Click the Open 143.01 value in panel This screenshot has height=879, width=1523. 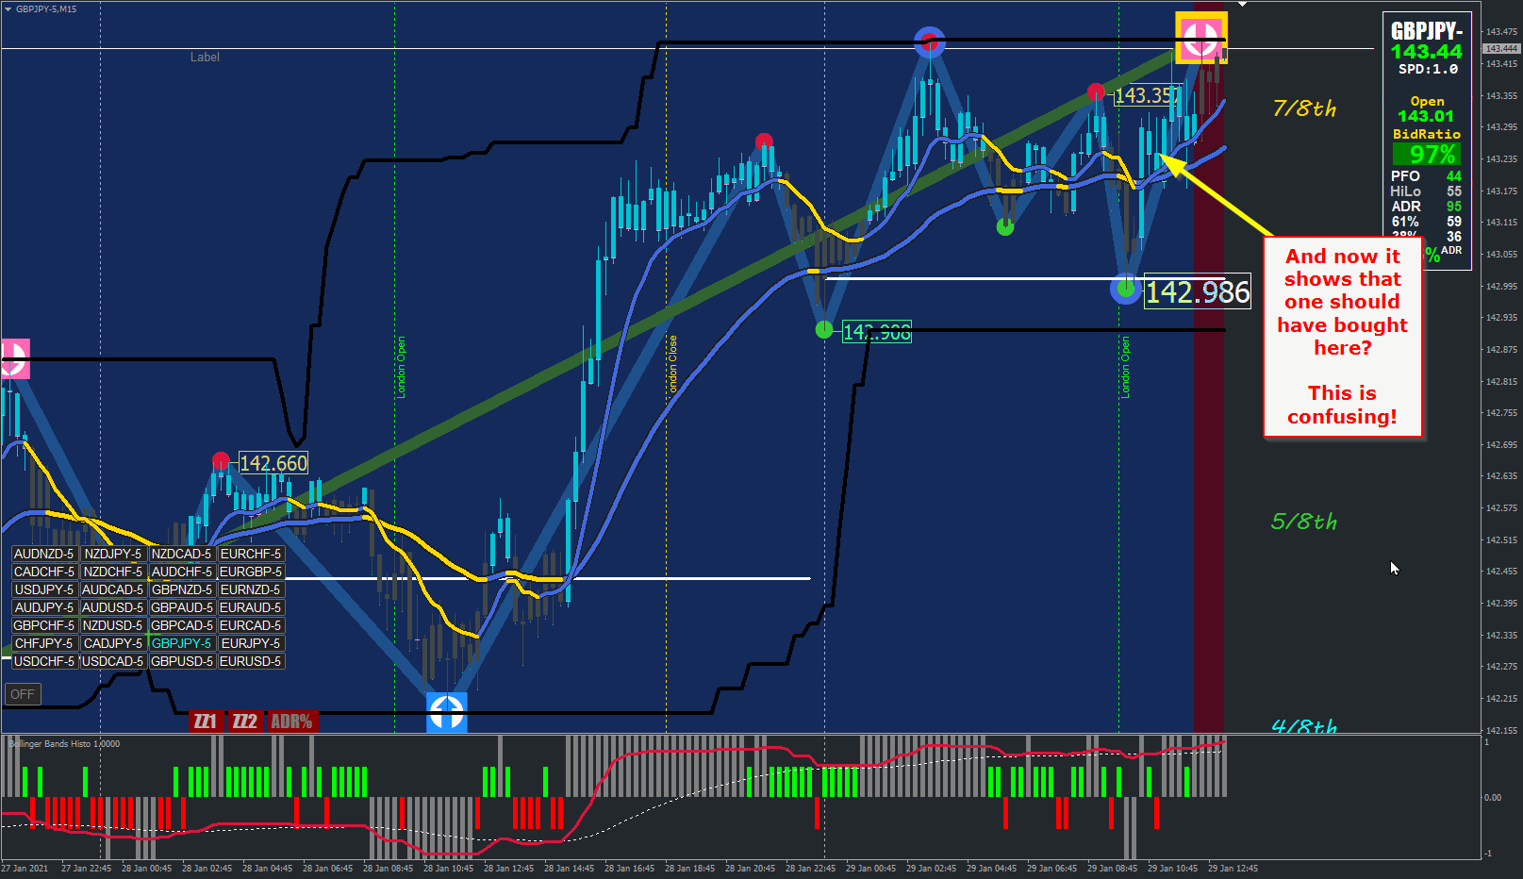[x=1426, y=116]
